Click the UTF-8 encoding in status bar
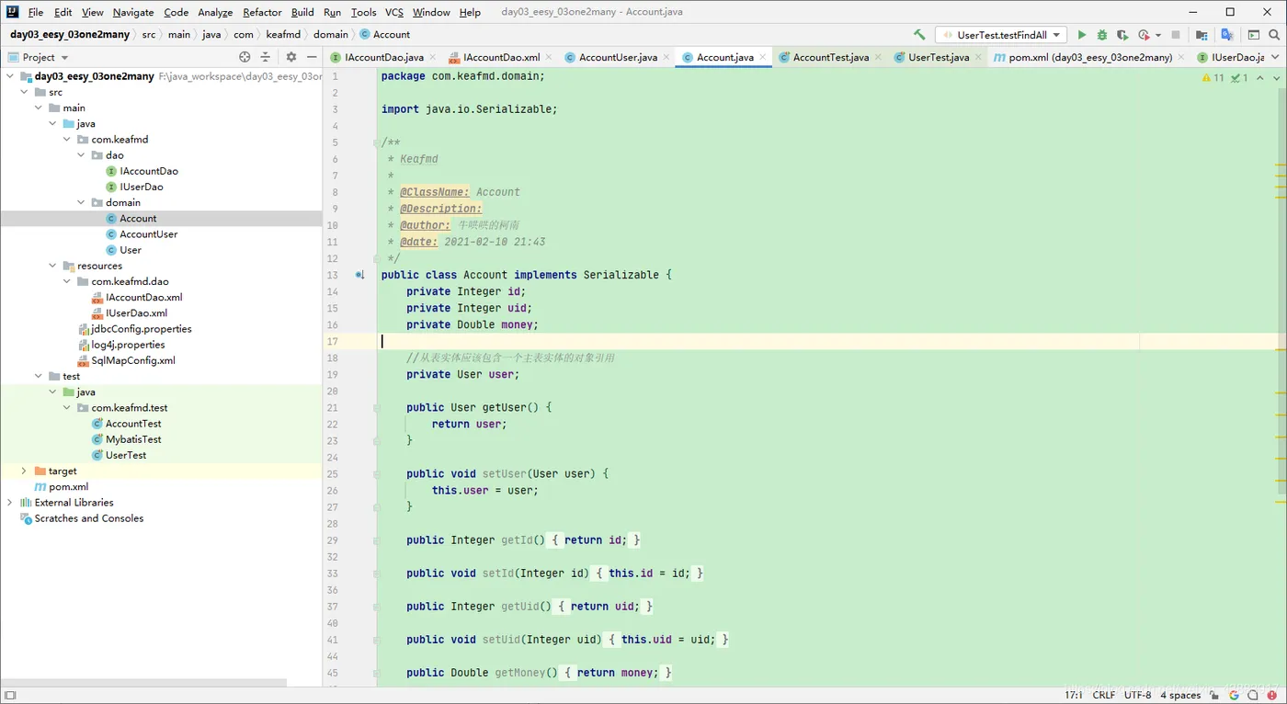Screen dimensions: 1287x704 point(1138,696)
